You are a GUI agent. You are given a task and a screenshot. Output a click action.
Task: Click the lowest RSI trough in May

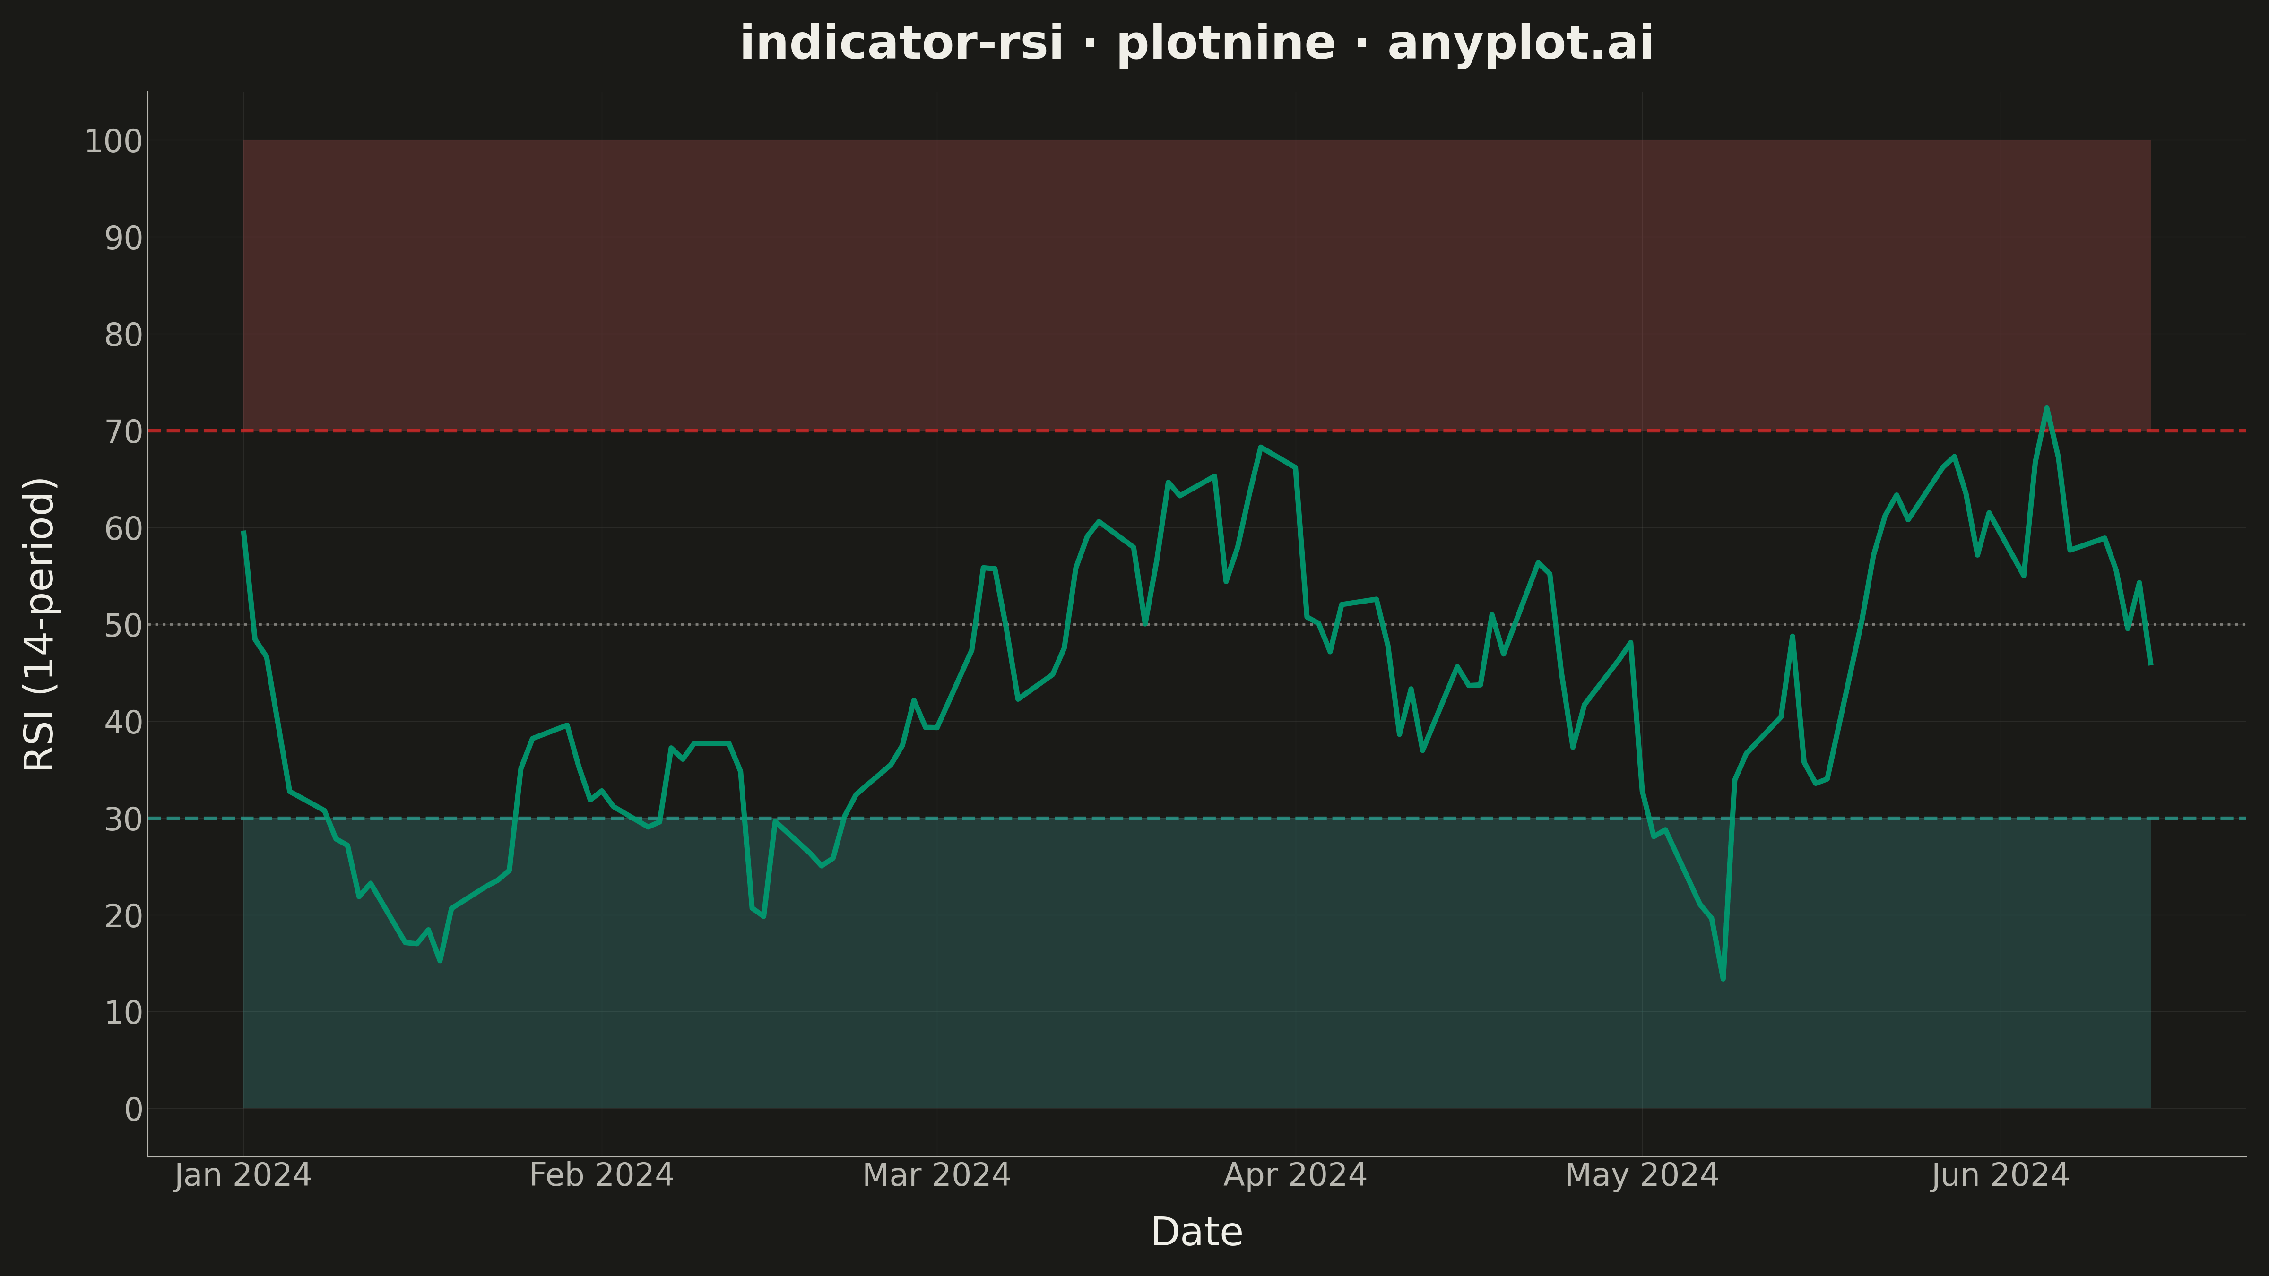click(x=1723, y=978)
